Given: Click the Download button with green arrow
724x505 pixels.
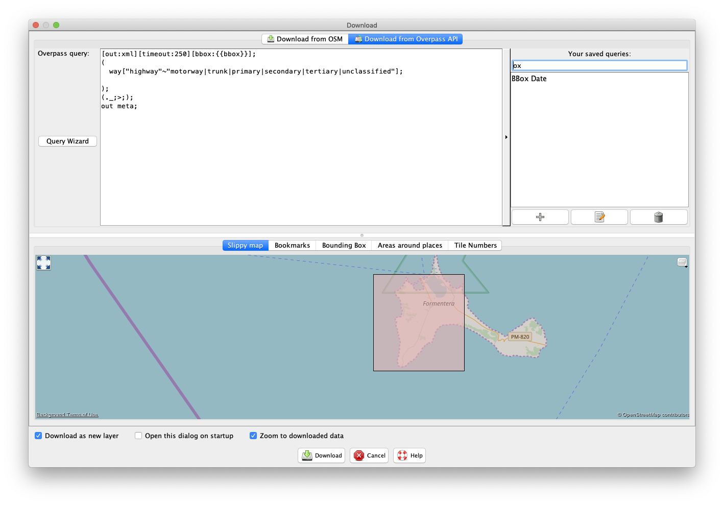Looking at the screenshot, I should [x=321, y=455].
